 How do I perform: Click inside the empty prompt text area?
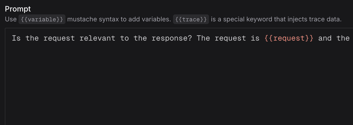click(177, 85)
